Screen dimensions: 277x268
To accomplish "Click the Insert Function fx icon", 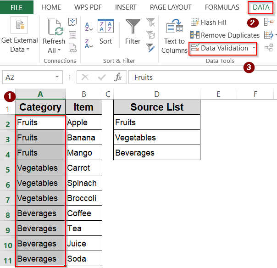I will (x=118, y=77).
